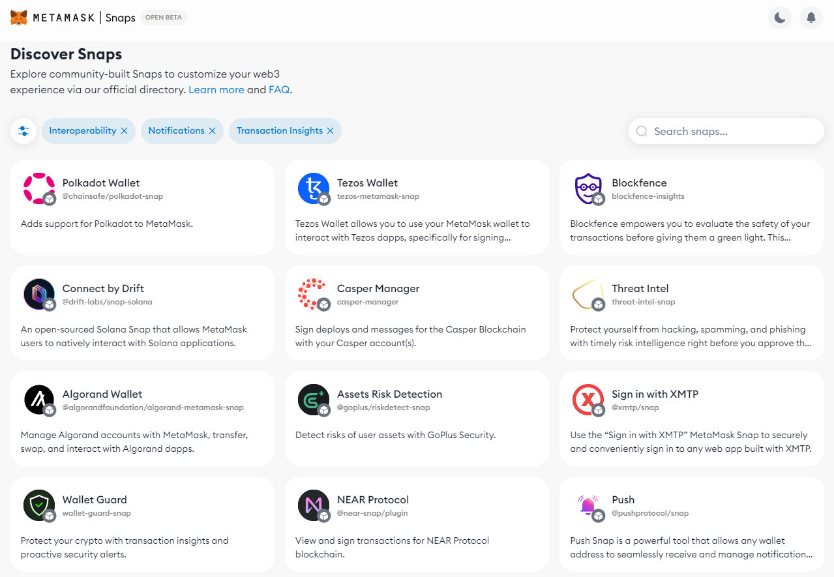Click the GoPlus Security description text

395,435
